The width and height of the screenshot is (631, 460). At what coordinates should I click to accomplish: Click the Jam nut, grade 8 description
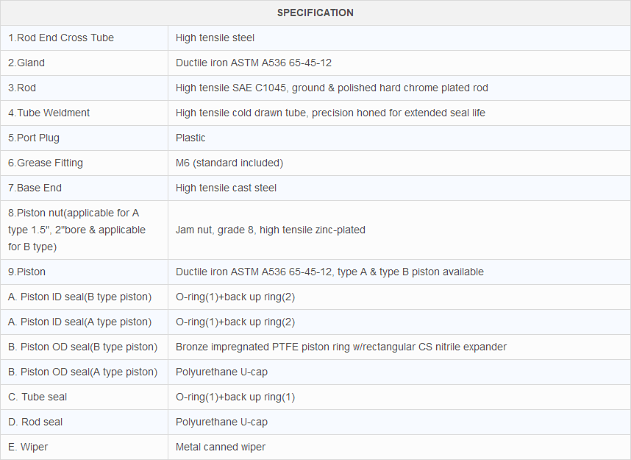pos(271,230)
